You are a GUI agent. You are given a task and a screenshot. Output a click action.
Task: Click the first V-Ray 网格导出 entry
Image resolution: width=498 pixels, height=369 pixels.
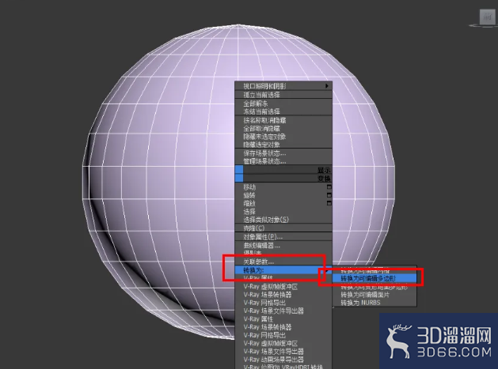283,303
